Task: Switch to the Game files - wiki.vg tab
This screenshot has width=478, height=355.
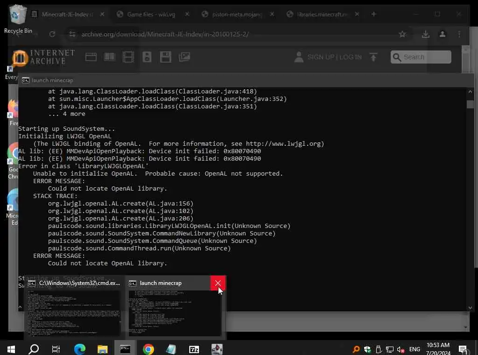Action: click(151, 14)
